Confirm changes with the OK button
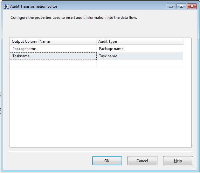This screenshot has width=200, height=173. click(x=107, y=161)
